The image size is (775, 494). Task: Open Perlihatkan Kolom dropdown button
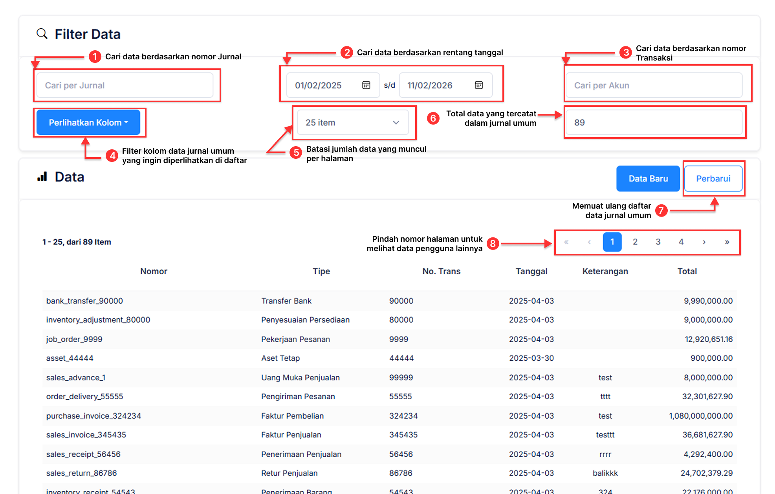[x=88, y=123]
